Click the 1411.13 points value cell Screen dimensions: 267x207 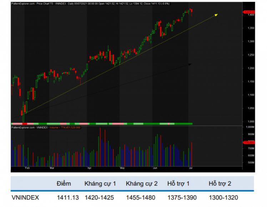coord(67,197)
